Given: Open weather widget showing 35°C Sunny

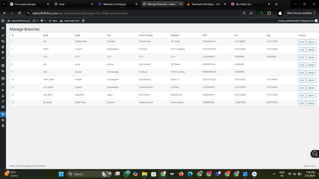Looking at the screenshot, I should (11, 174).
